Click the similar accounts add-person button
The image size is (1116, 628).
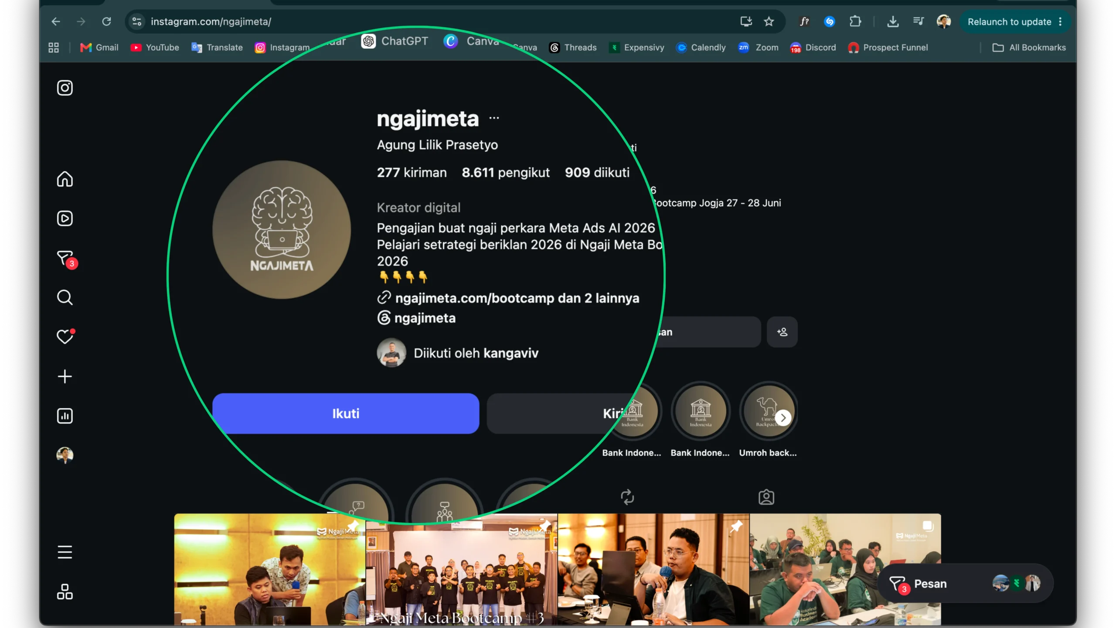coord(782,332)
